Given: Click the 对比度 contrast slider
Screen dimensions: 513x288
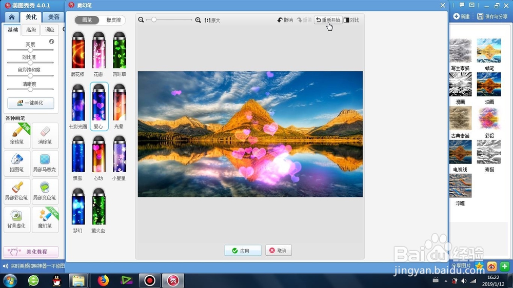Looking at the screenshot, I should [x=30, y=63].
